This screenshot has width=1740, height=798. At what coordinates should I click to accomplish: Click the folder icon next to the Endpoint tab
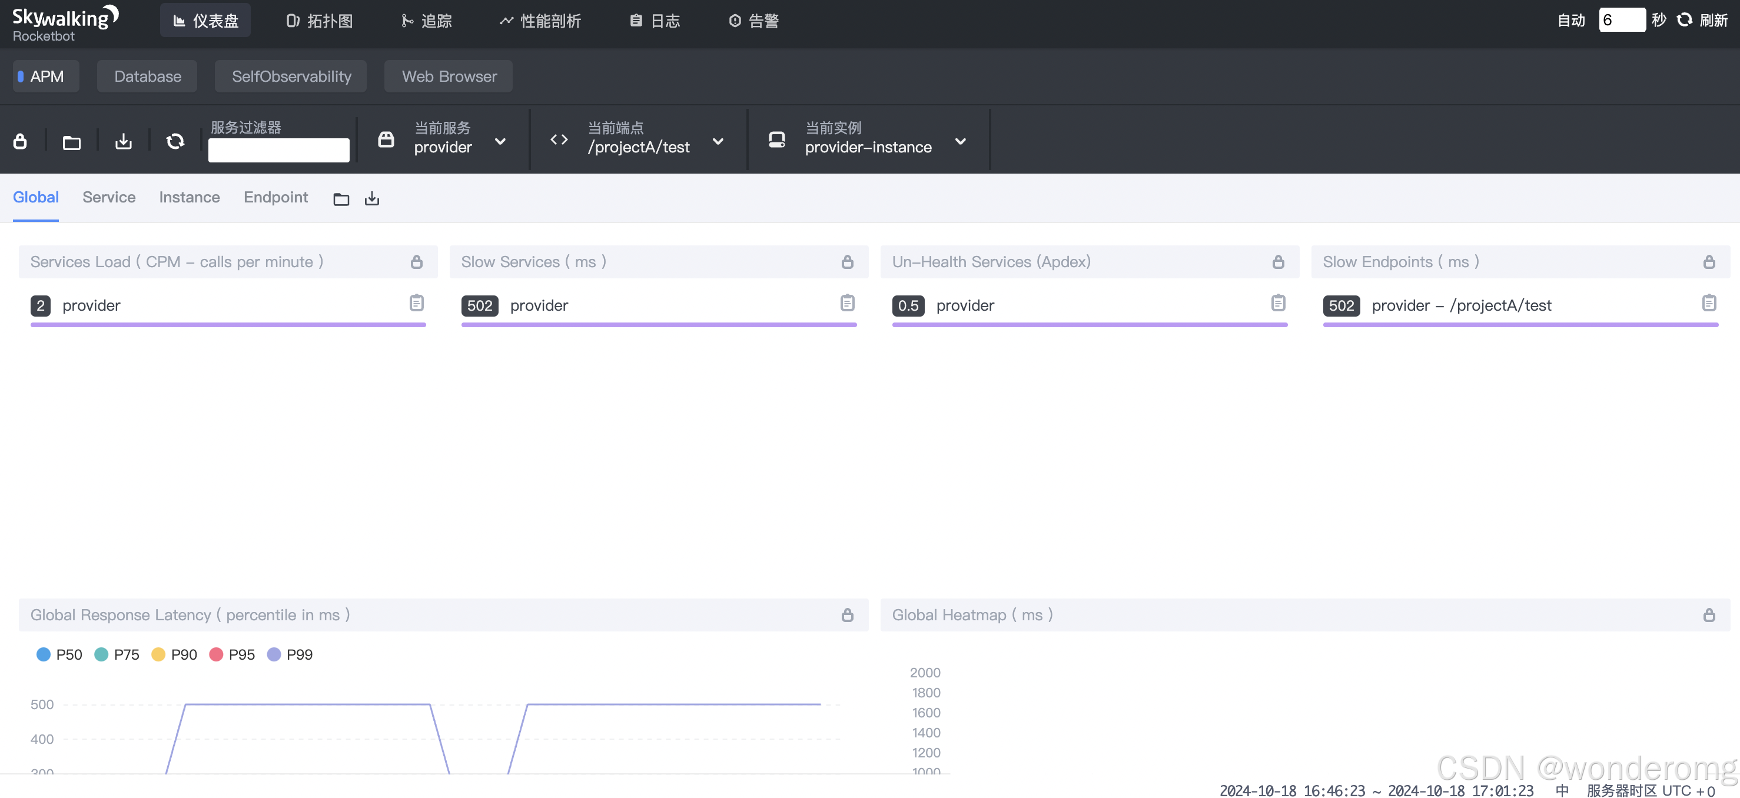point(341,198)
